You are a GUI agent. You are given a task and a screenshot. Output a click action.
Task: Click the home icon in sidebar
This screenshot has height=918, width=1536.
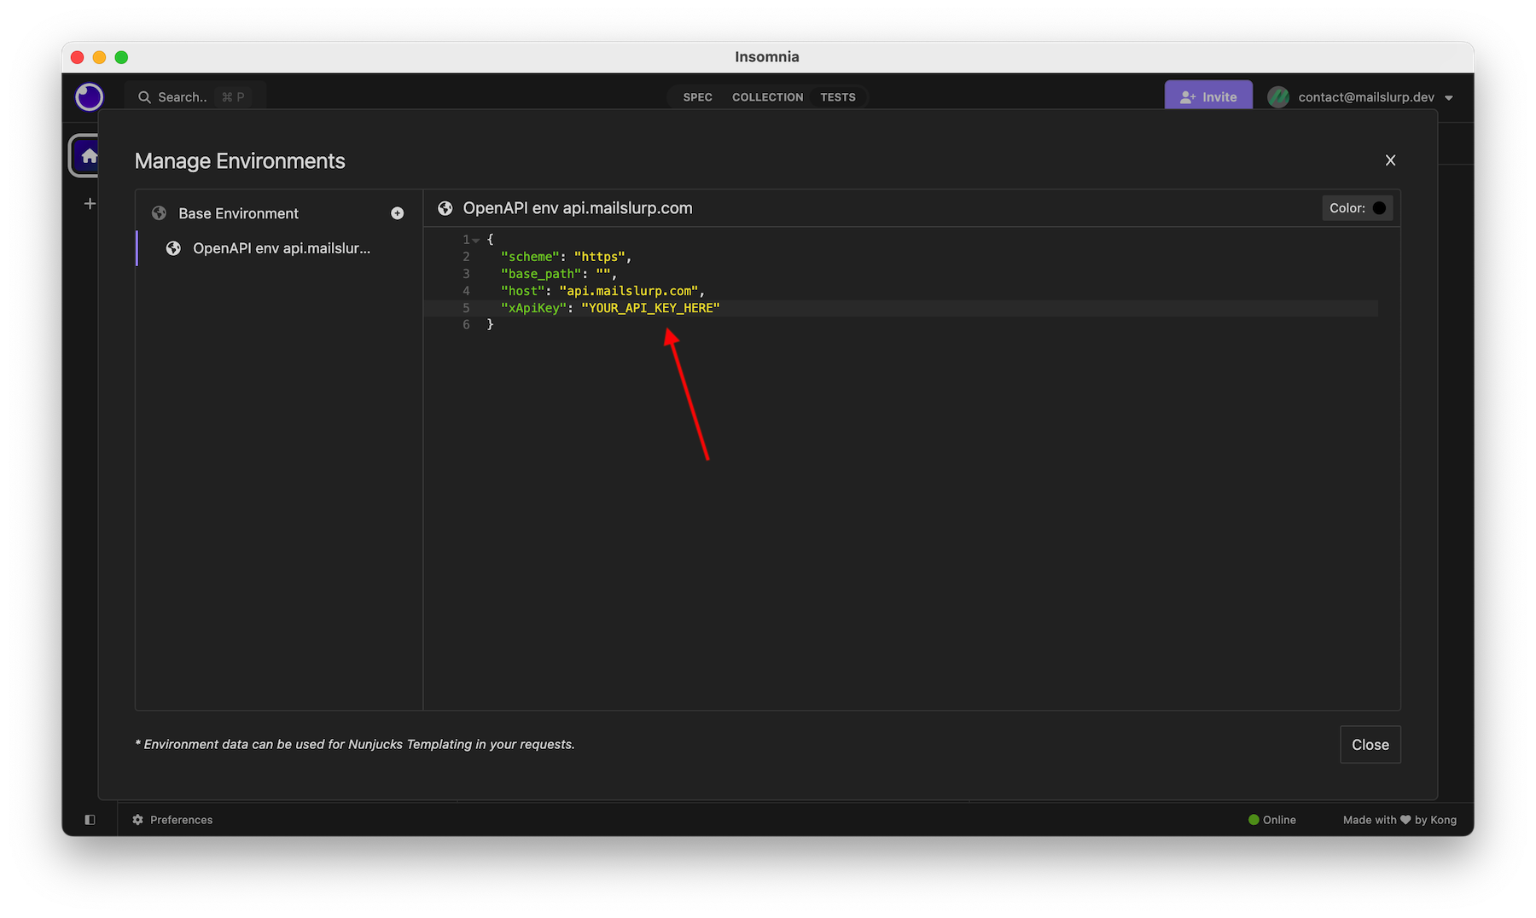pos(89,156)
